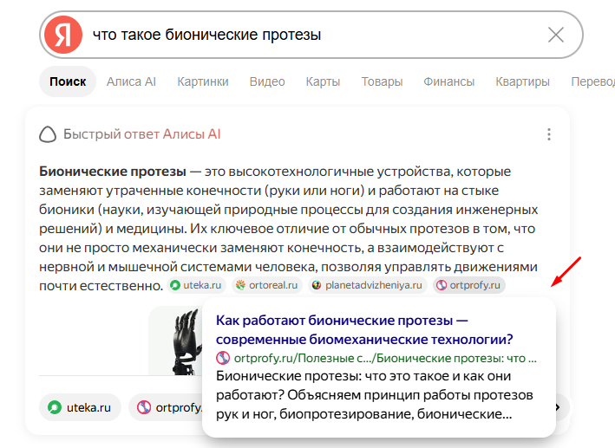Open the inline ortprofy.ru source chip
This screenshot has height=448, width=615.
(x=469, y=285)
